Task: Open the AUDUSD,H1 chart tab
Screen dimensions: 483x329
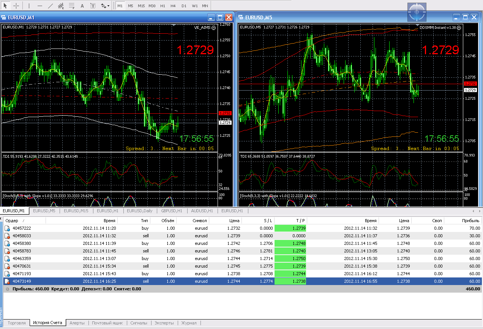Action: click(202, 211)
